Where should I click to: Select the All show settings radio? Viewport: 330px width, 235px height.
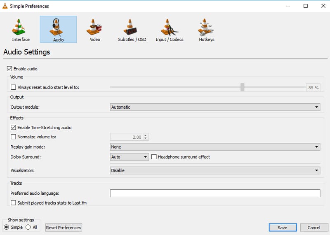pyautogui.click(x=28, y=227)
